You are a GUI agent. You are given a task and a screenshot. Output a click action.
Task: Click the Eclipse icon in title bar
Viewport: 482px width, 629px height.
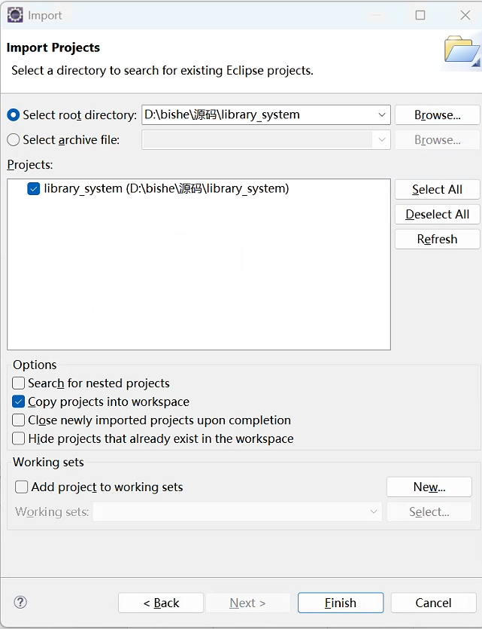(x=15, y=15)
